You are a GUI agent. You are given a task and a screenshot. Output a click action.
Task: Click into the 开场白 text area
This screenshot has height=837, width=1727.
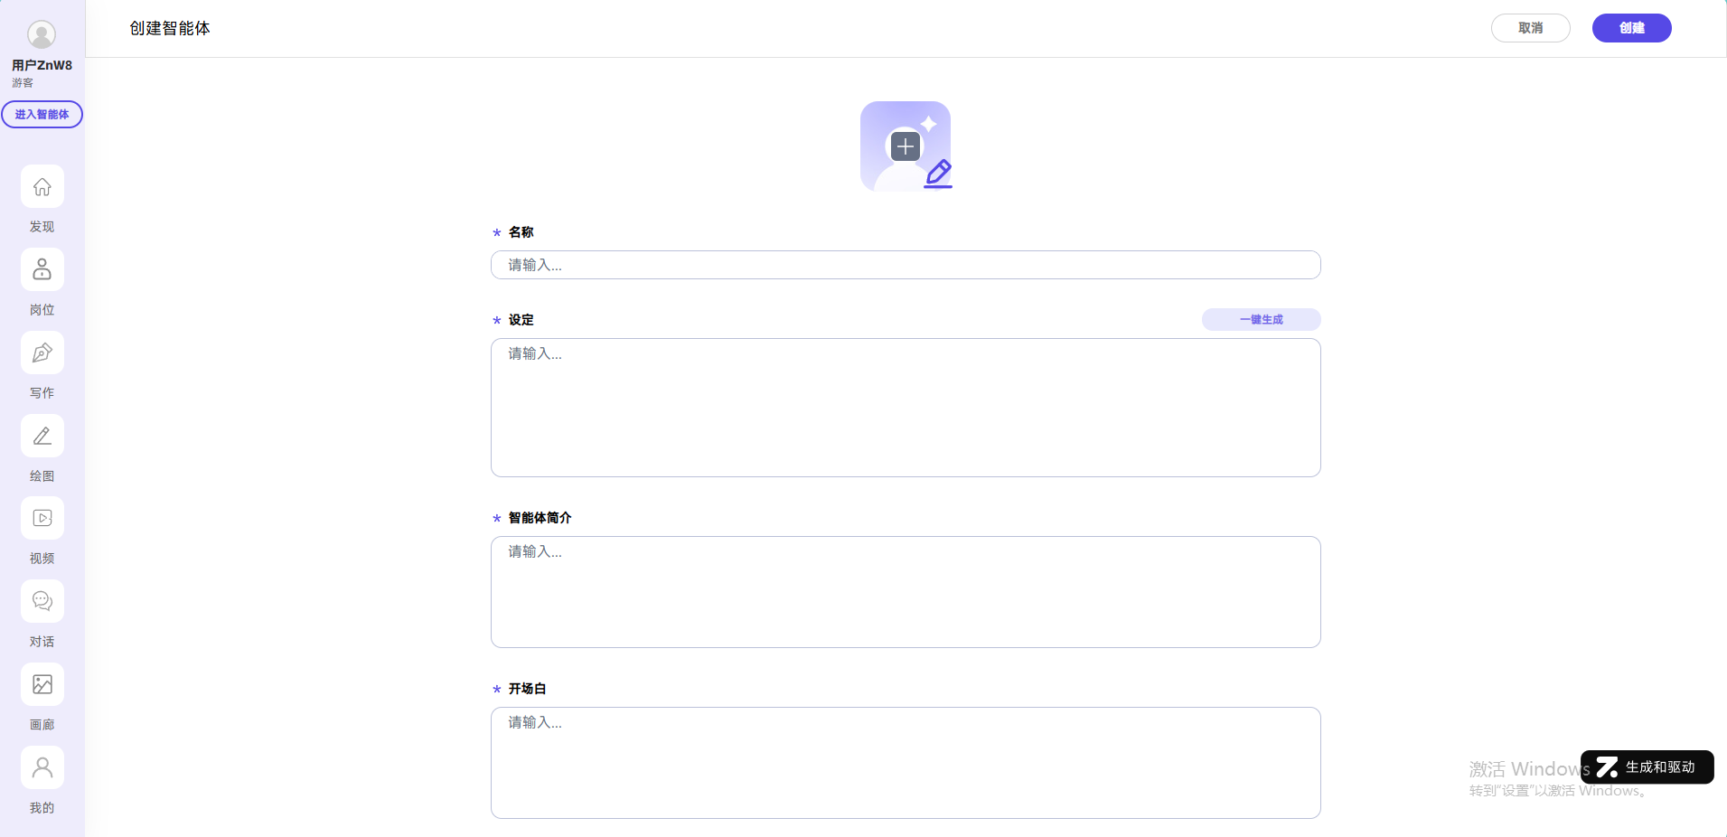(x=905, y=763)
